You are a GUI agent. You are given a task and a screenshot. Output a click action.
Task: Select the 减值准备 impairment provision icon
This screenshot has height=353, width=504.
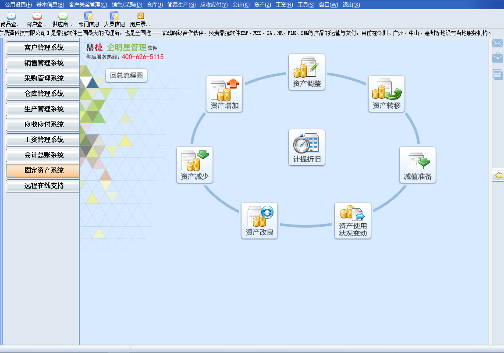coord(417,165)
